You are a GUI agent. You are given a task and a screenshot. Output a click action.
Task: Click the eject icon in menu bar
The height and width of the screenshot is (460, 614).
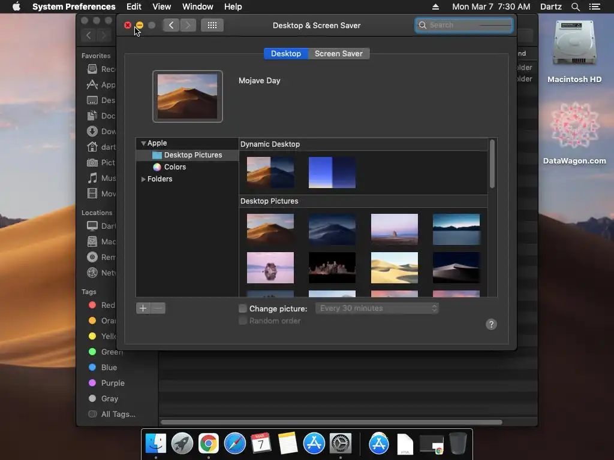[x=435, y=7]
